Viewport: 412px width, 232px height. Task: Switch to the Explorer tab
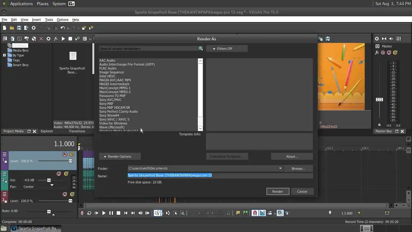pyautogui.click(x=47, y=131)
